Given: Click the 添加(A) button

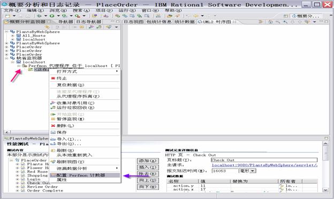Looking at the screenshot, I should point(148,161).
